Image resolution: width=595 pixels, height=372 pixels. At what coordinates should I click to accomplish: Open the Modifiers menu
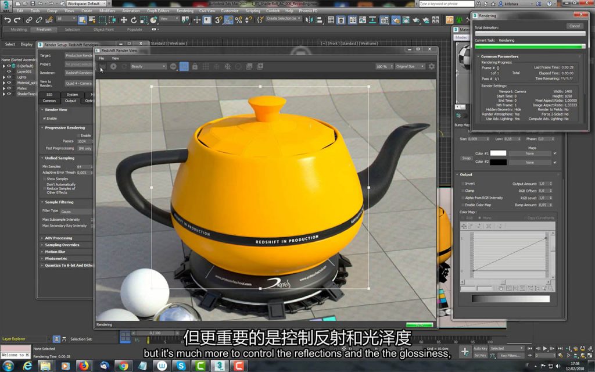coord(107,10)
